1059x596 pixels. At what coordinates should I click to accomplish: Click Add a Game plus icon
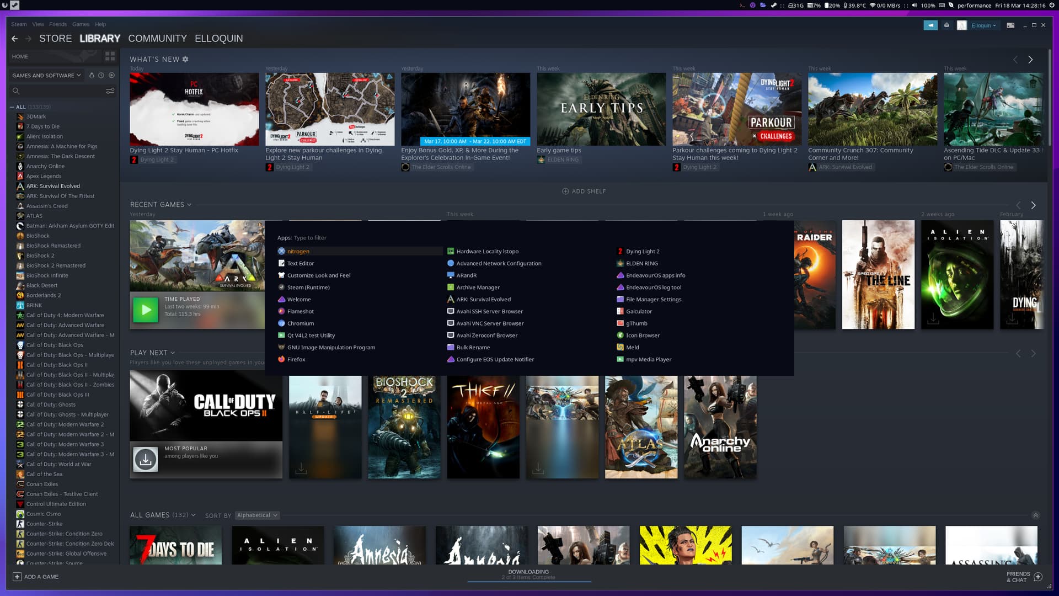17,577
